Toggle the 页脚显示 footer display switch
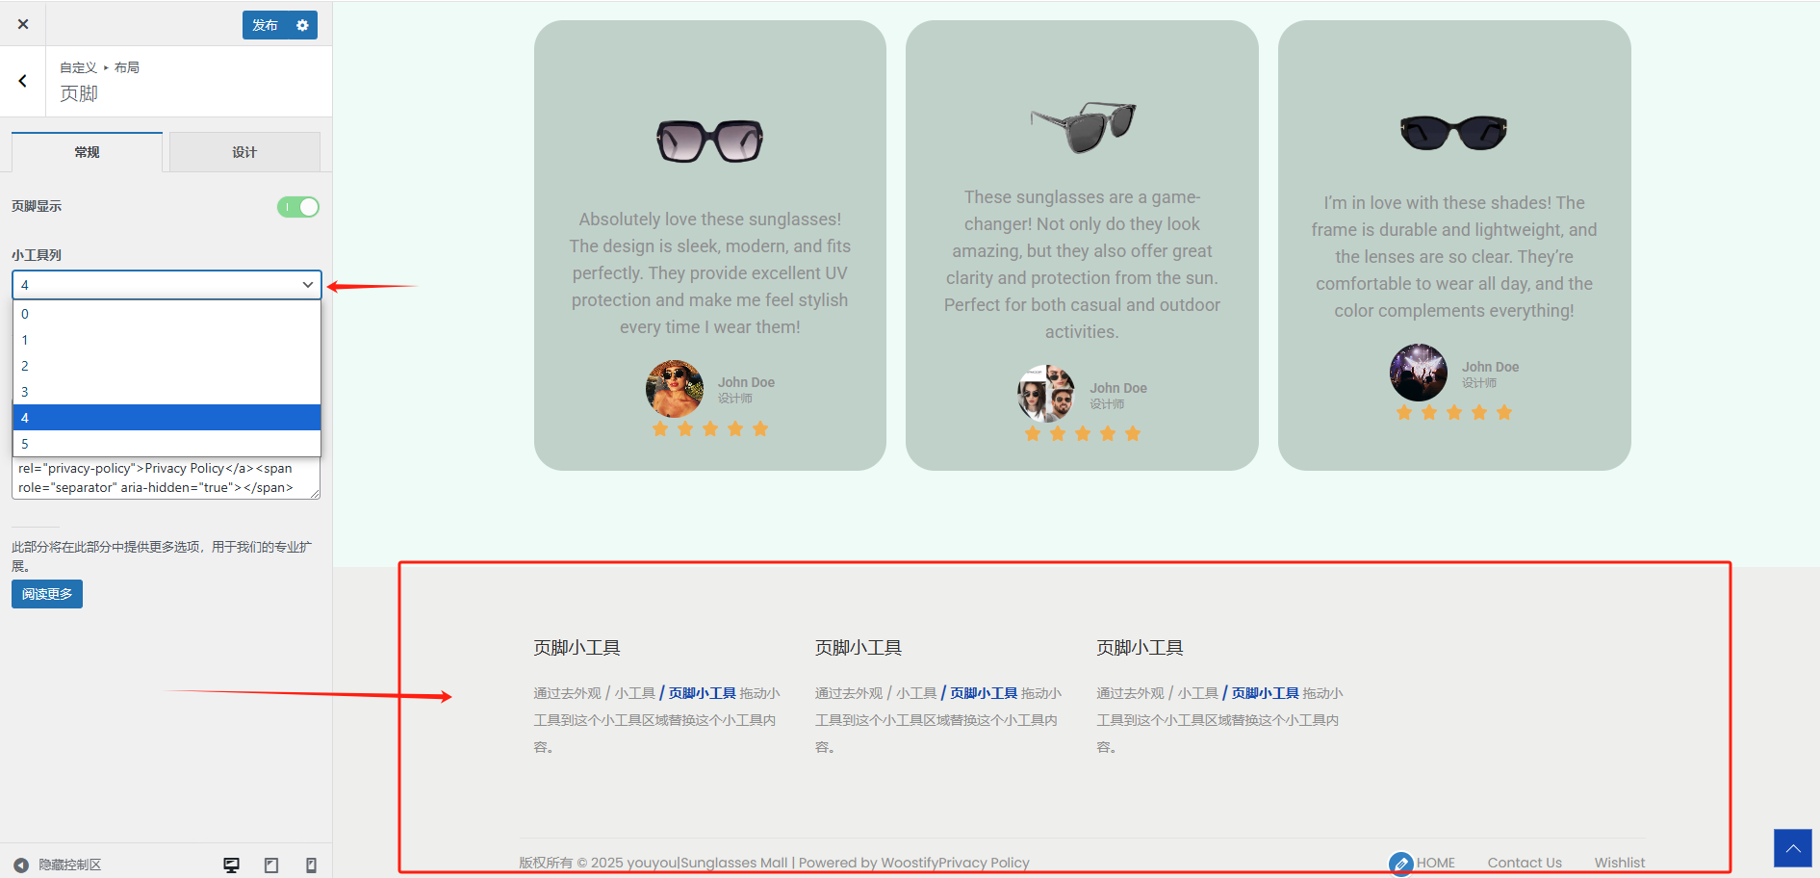 click(298, 207)
